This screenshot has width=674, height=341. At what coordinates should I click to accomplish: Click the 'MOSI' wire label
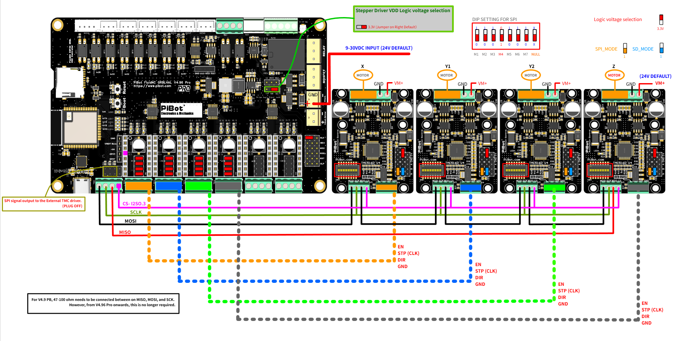pos(131,221)
